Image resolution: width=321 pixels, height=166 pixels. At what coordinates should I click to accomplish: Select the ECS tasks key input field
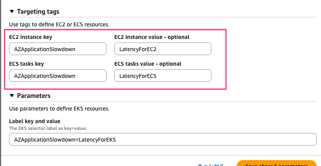[58, 76]
